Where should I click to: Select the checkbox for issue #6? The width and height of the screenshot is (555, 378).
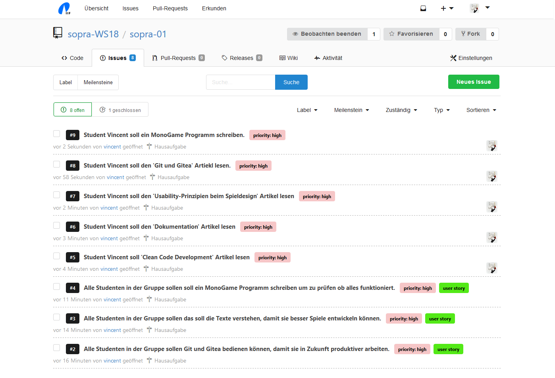[57, 226]
